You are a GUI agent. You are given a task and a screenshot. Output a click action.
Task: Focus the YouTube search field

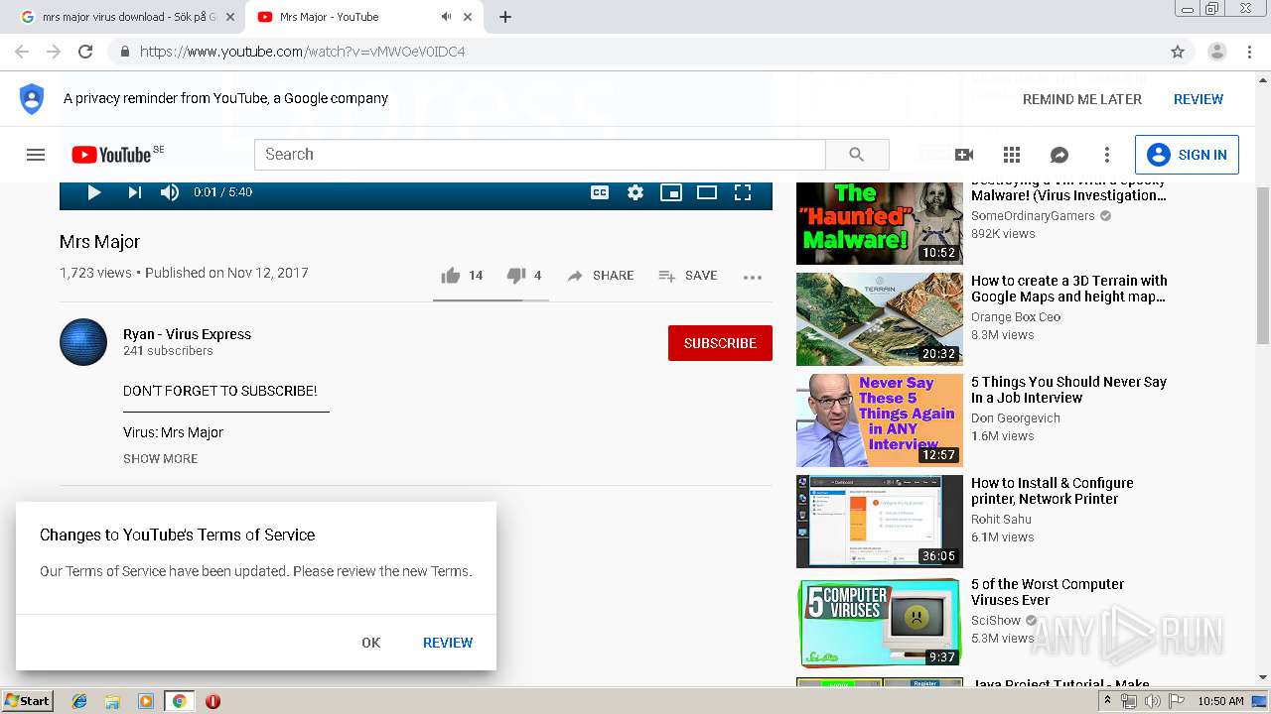coord(540,155)
